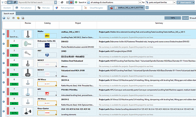Expand the PTA100 / PTA100ss result row

coord(4,92)
